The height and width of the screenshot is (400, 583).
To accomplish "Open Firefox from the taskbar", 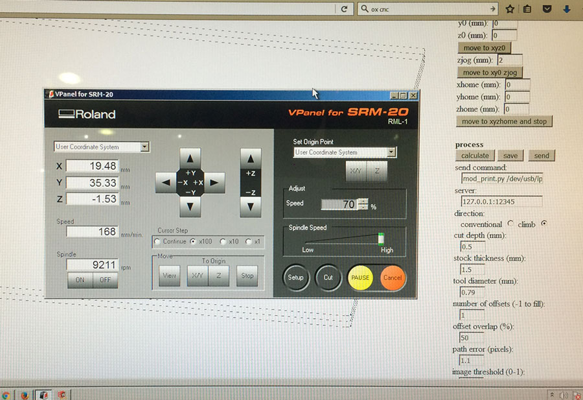I will tap(25, 395).
